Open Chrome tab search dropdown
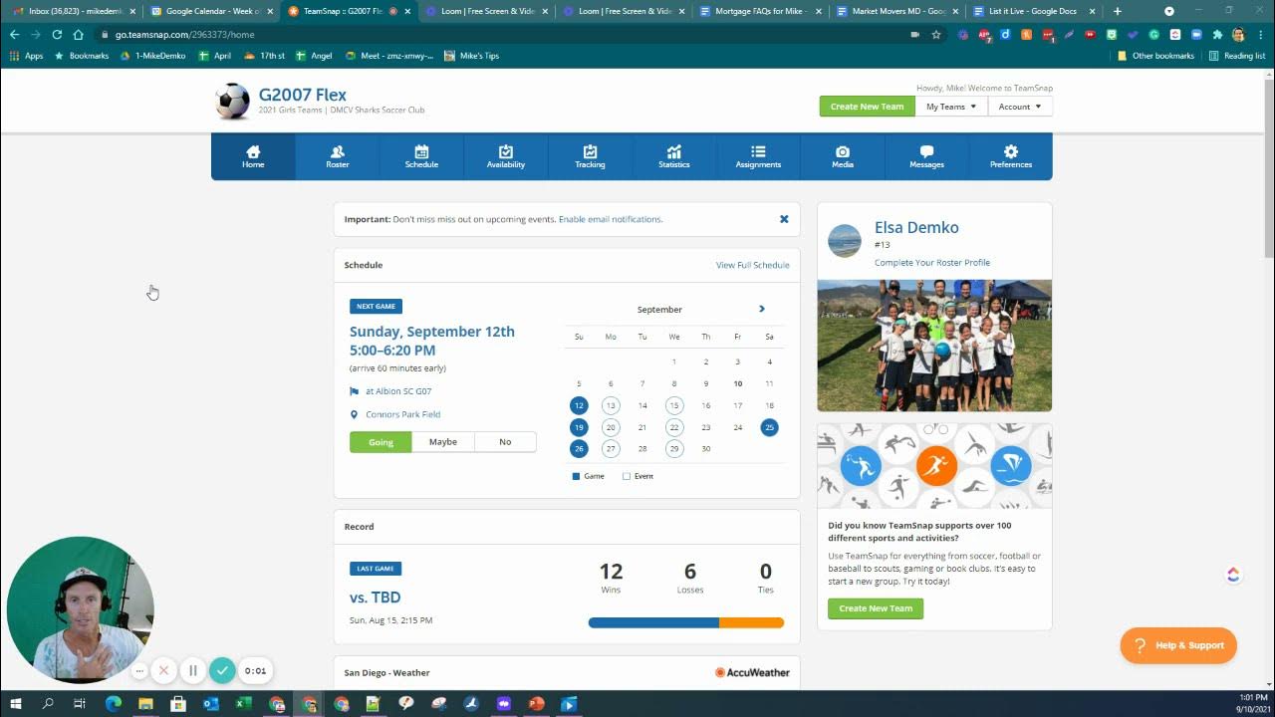The width and height of the screenshot is (1275, 717). pyautogui.click(x=1169, y=11)
